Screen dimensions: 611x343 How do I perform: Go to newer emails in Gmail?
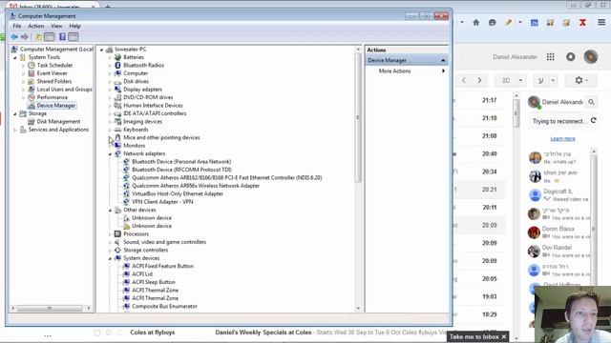pos(464,80)
